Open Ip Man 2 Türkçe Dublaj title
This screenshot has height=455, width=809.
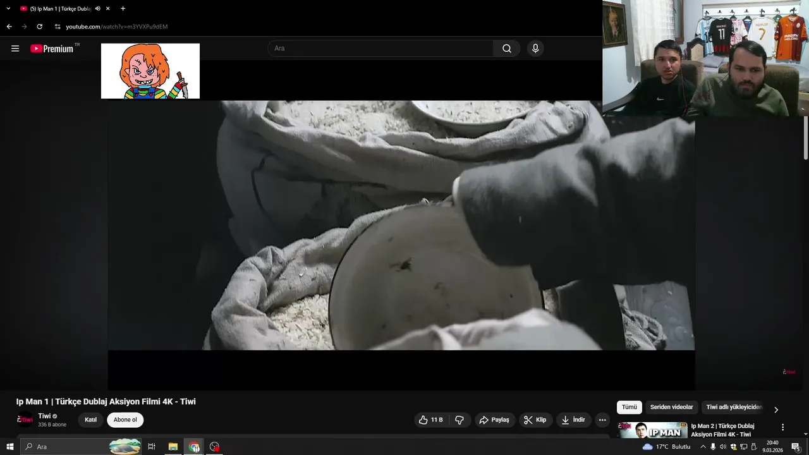(722, 430)
